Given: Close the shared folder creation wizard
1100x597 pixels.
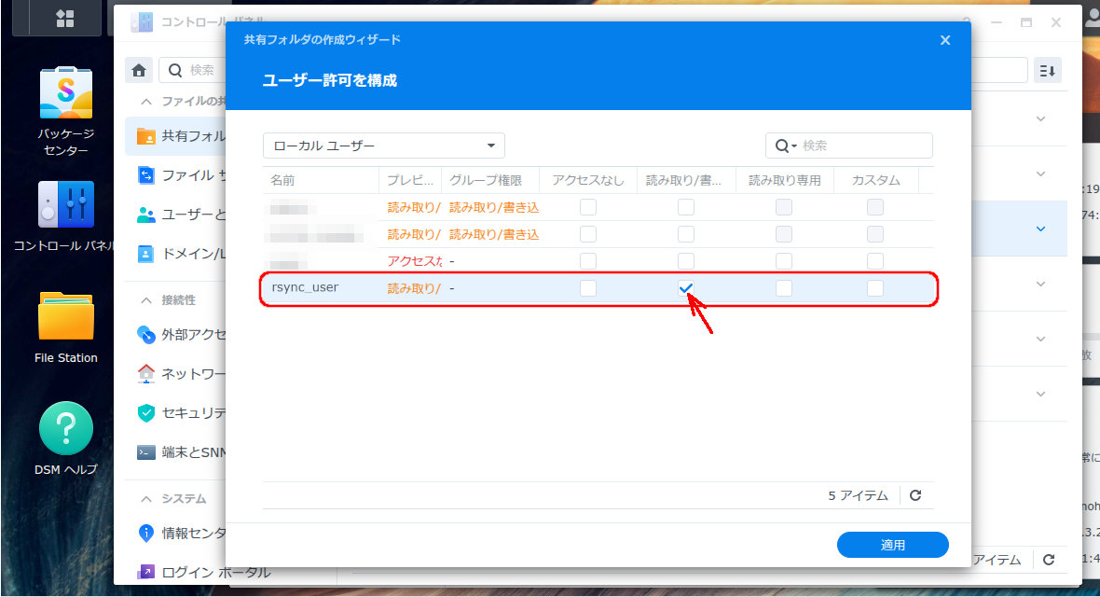Looking at the screenshot, I should pyautogui.click(x=945, y=40).
